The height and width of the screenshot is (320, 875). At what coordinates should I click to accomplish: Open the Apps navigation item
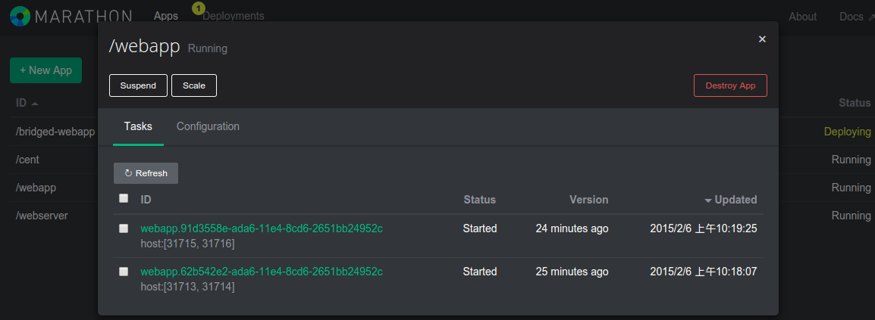pos(165,16)
